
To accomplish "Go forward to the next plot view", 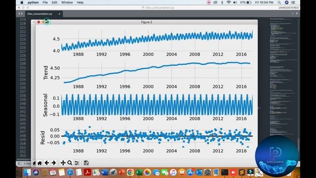I will (x=54, y=163).
